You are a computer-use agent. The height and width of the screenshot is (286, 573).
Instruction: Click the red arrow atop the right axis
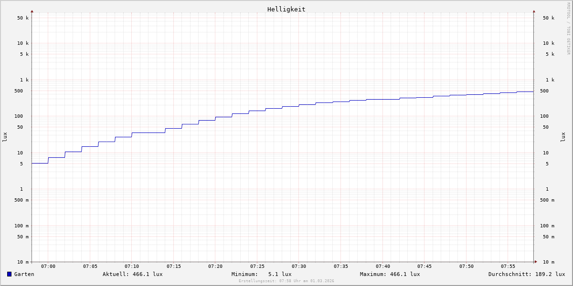[x=534, y=11]
